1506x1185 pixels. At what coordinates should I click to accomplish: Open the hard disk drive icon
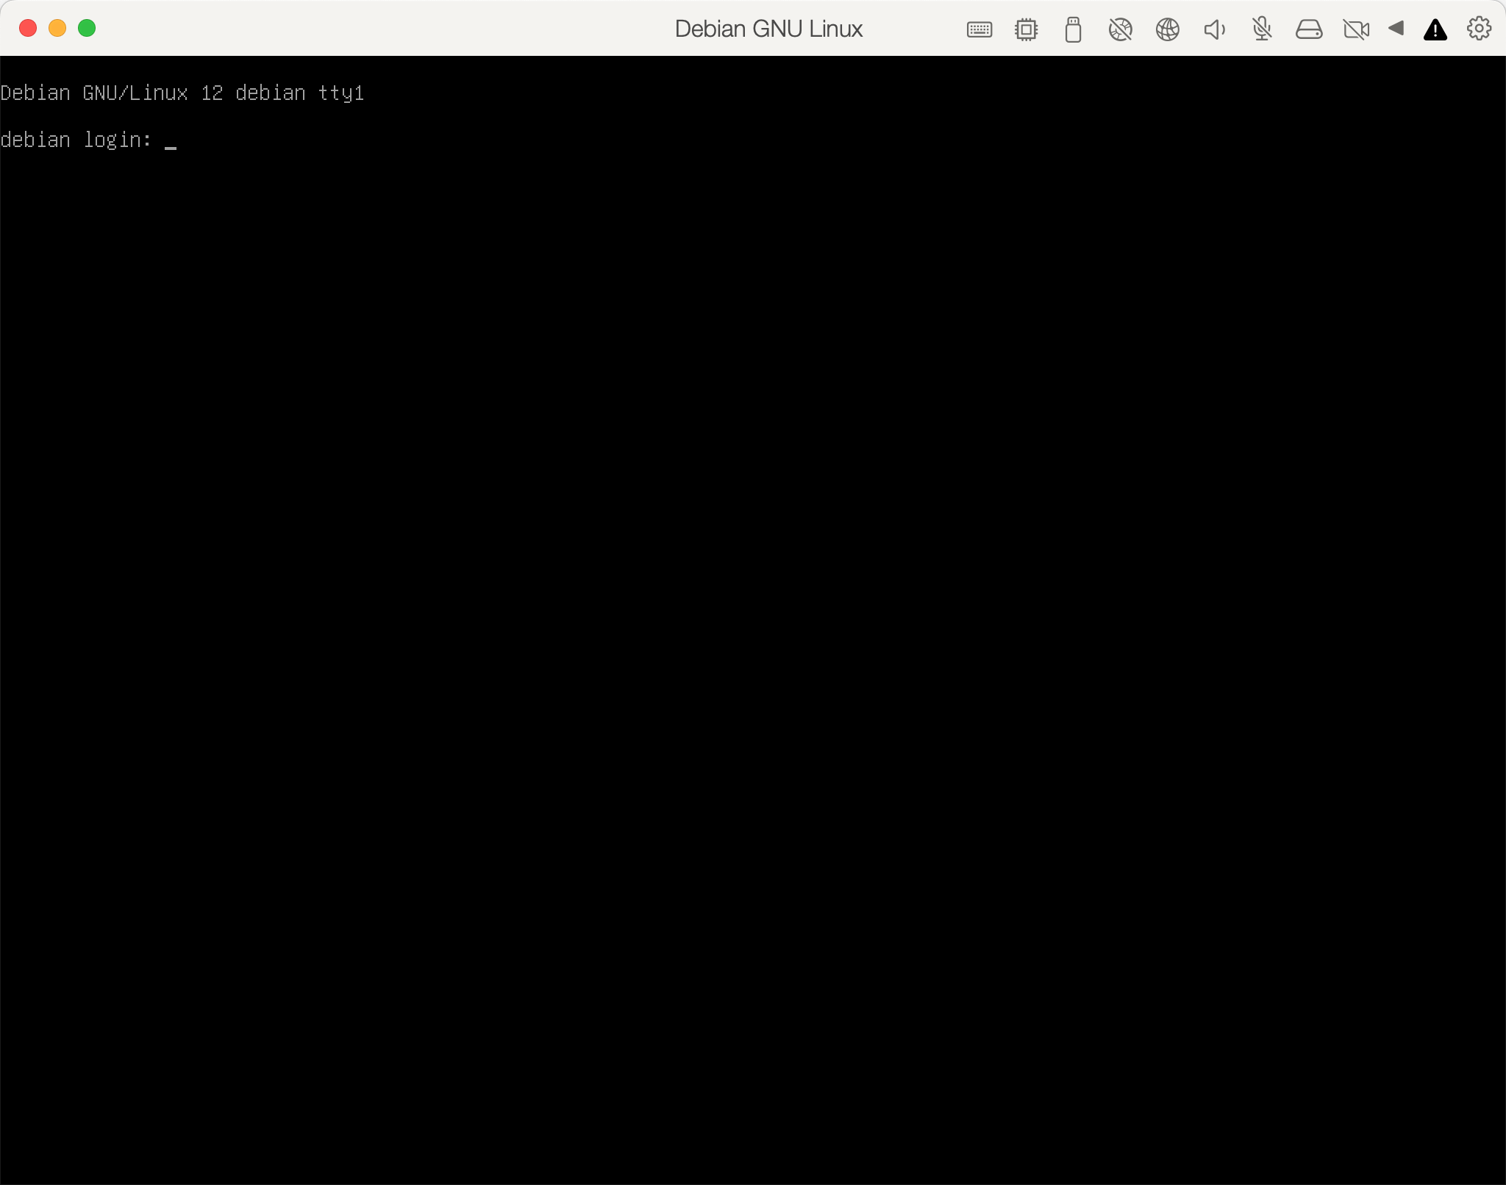click(1309, 29)
